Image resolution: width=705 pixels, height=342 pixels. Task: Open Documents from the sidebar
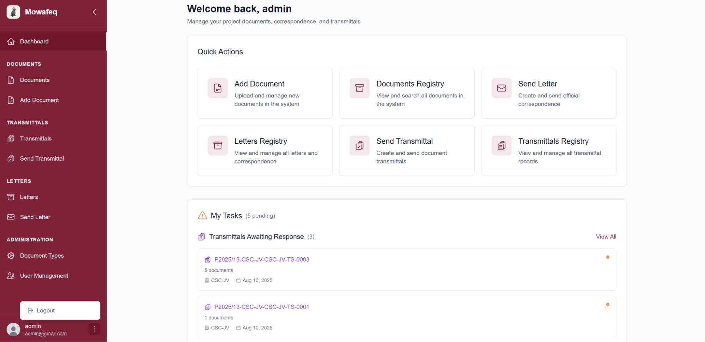point(35,80)
